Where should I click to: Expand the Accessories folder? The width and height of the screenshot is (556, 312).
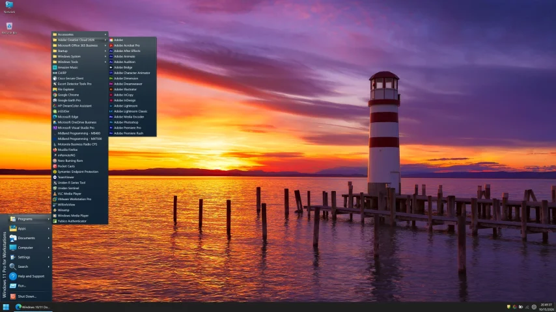tap(80, 34)
